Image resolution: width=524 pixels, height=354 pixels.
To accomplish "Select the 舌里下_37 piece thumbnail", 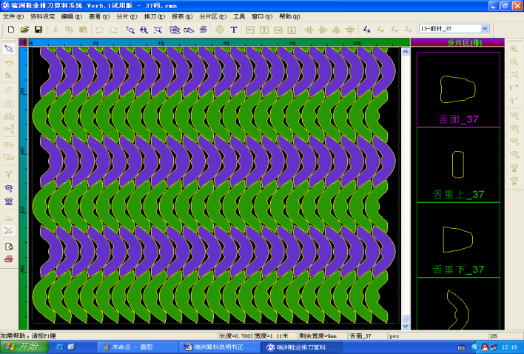I will [x=458, y=240].
